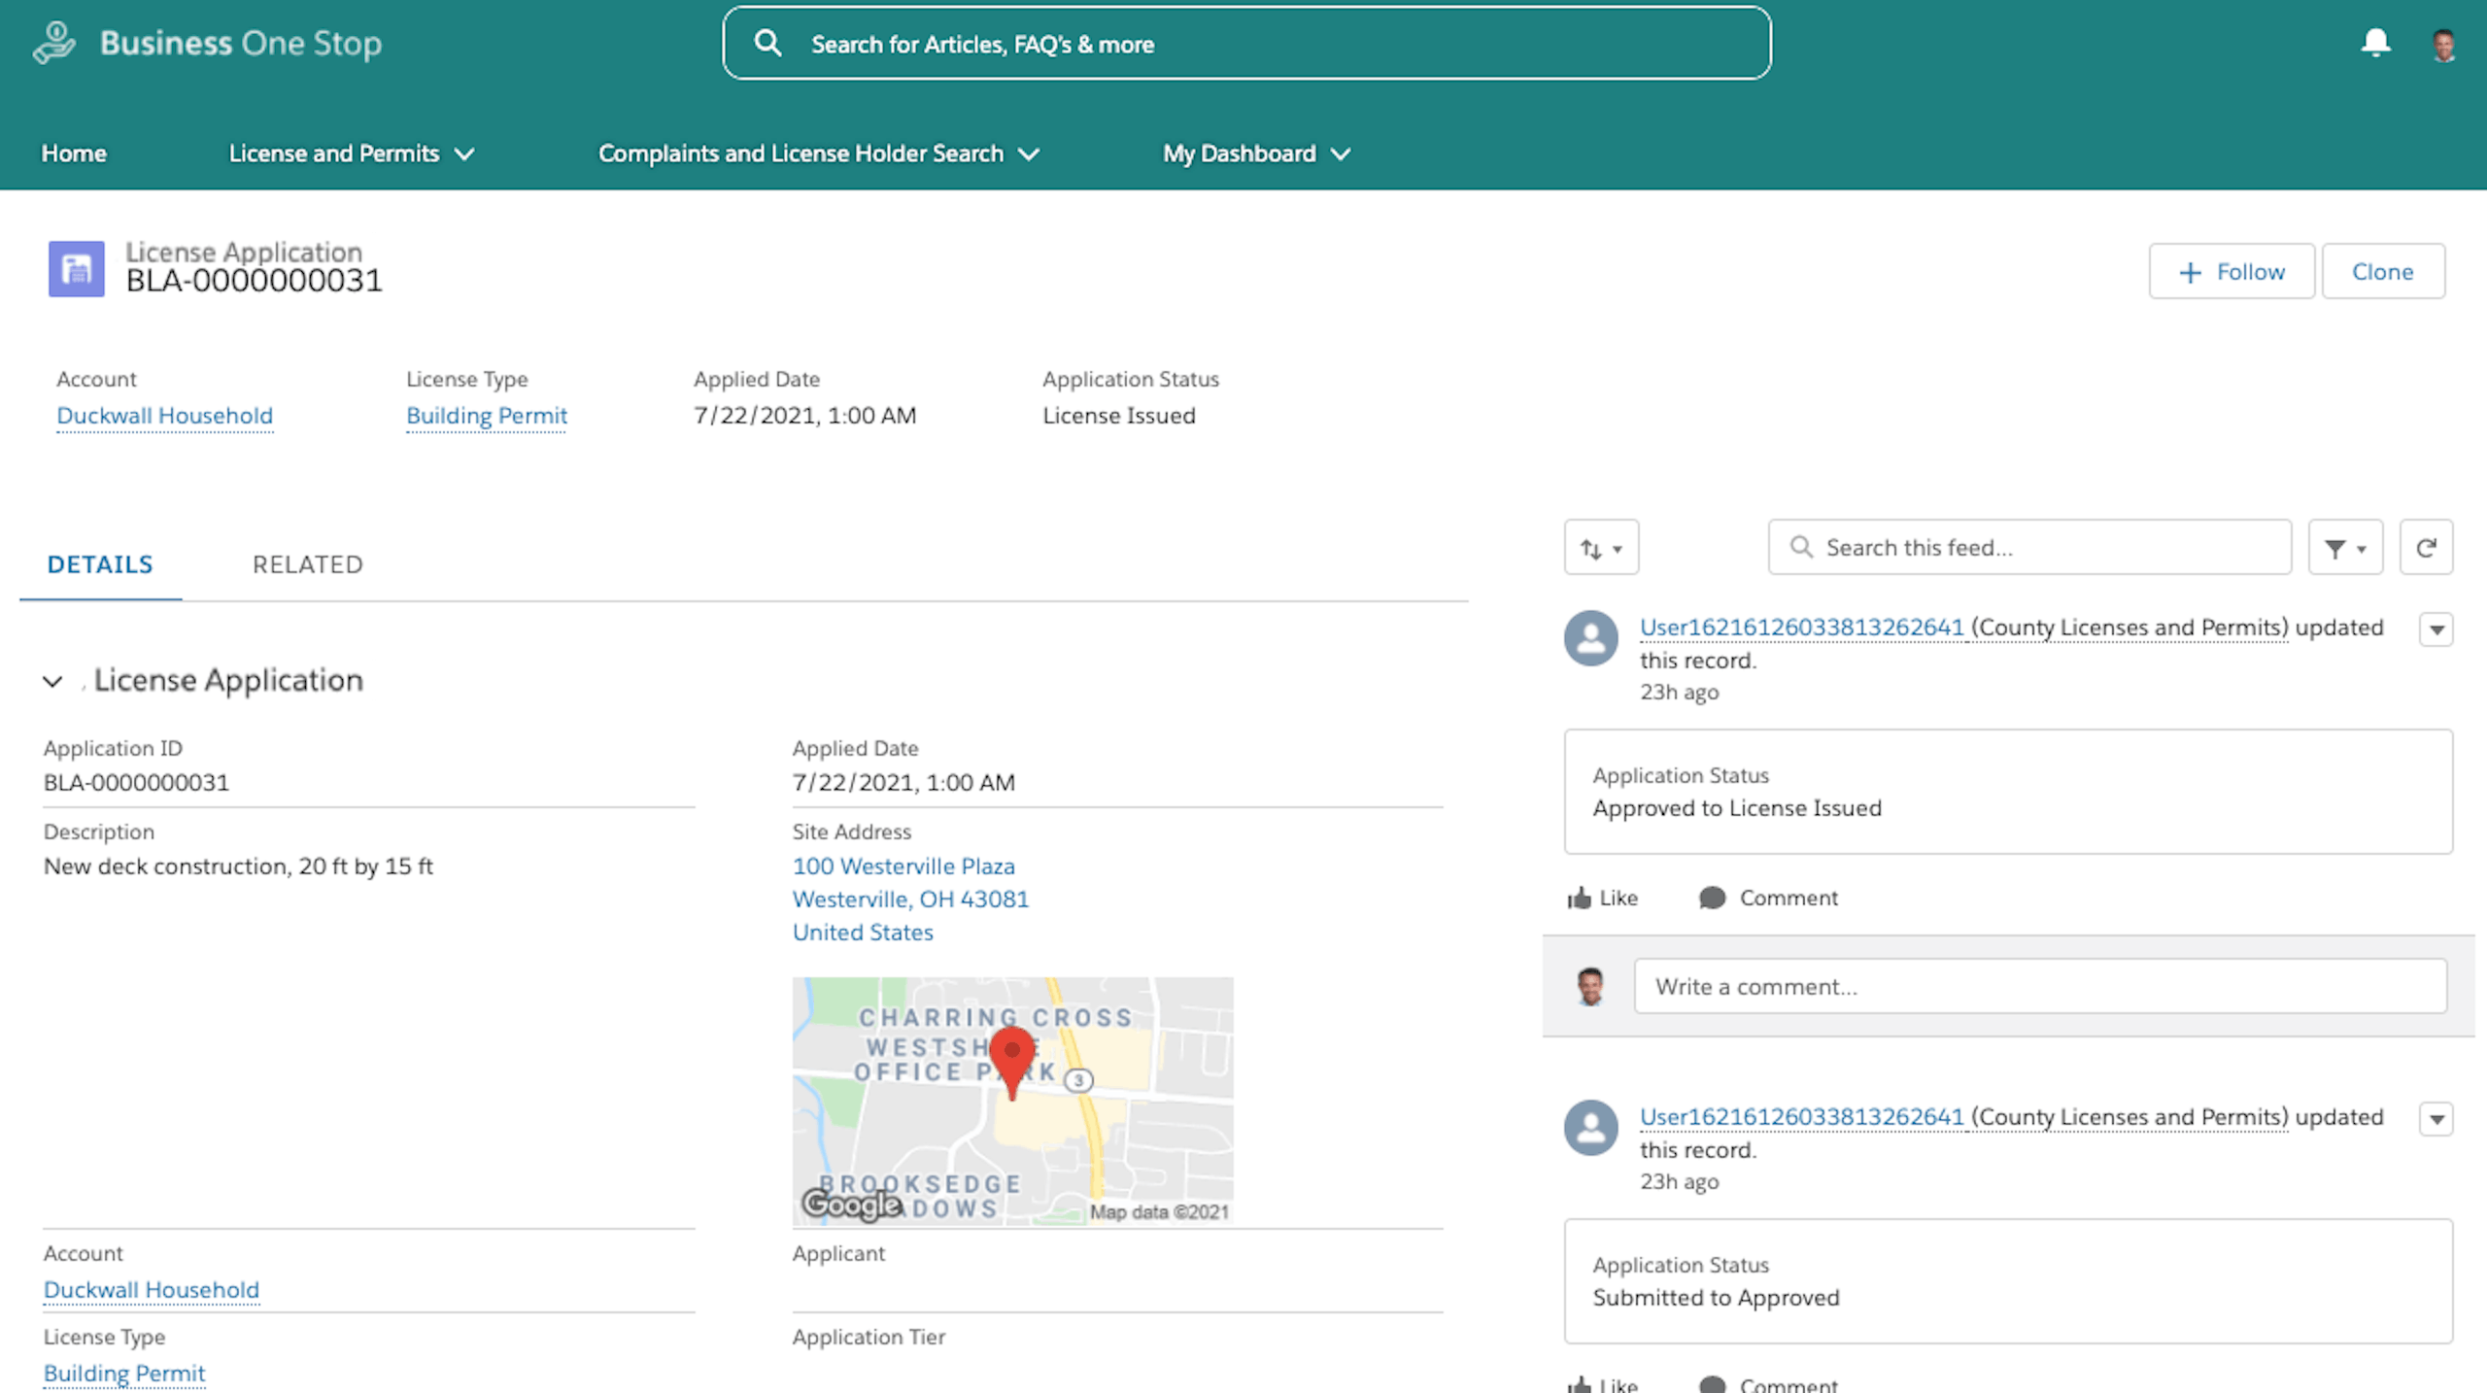Expand License and Permits menu
Screen dimensions: 2487x1393
click(352, 153)
